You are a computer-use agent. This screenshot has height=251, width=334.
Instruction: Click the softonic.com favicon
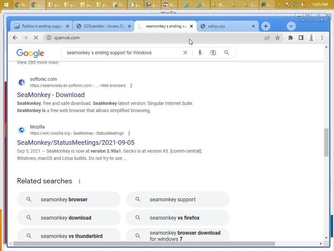coord(22,82)
